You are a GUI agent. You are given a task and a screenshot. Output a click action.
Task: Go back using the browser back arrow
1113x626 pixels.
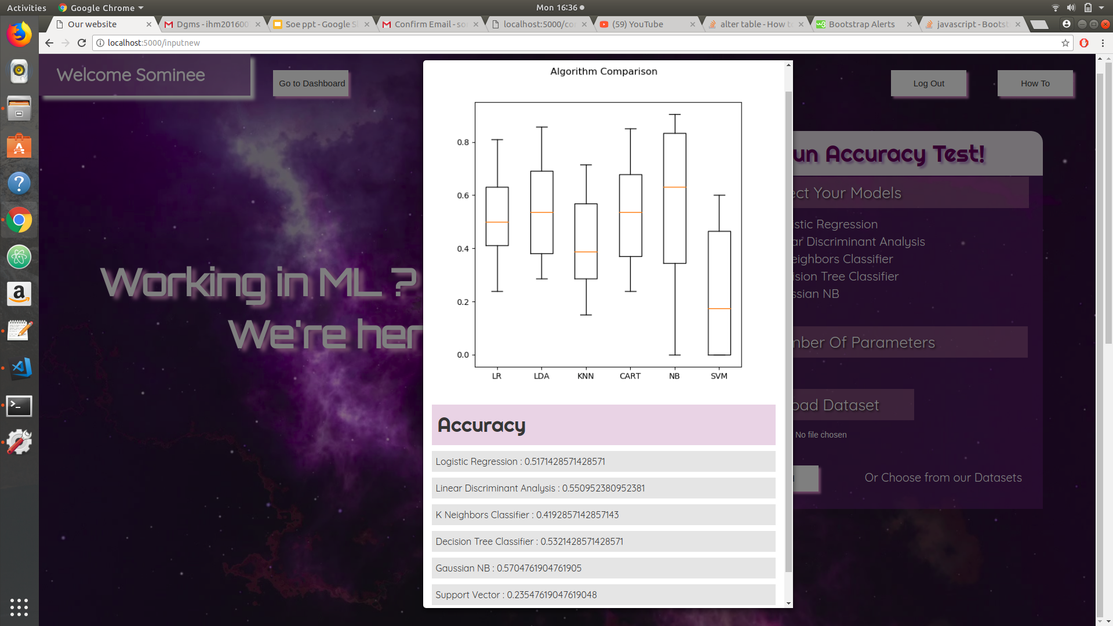click(x=49, y=43)
